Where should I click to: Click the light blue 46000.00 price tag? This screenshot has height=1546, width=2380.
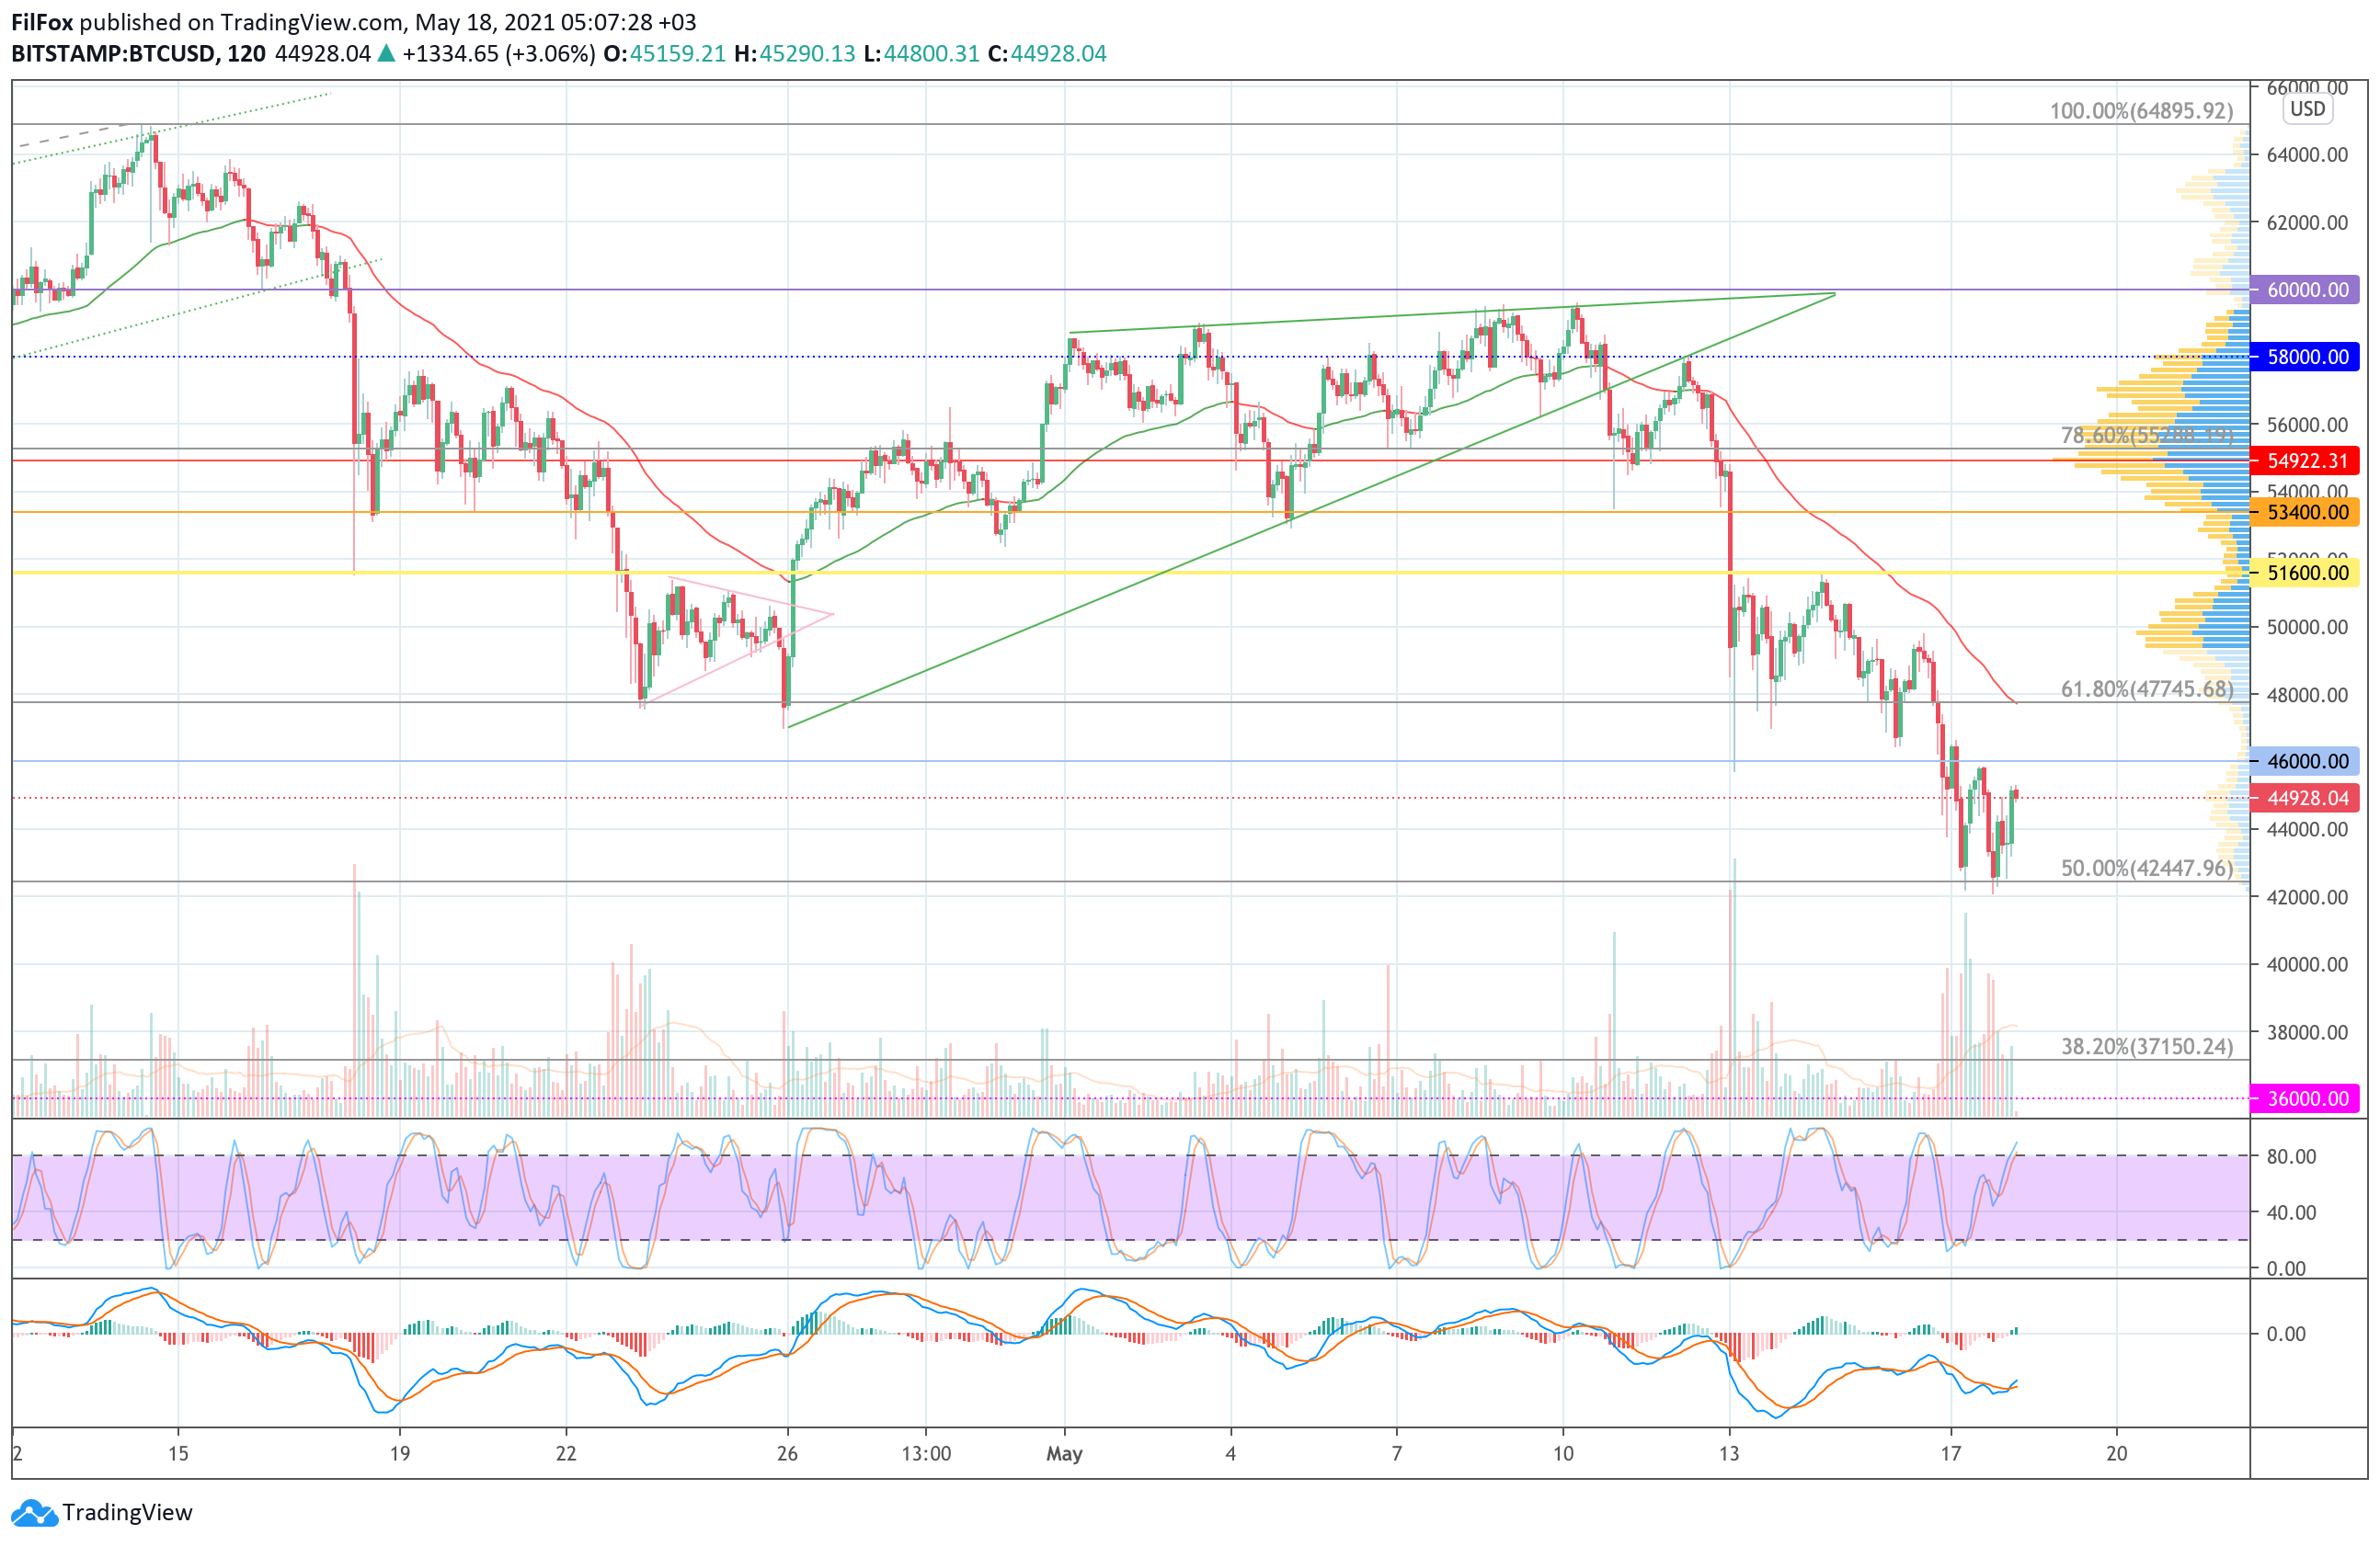[x=2306, y=761]
